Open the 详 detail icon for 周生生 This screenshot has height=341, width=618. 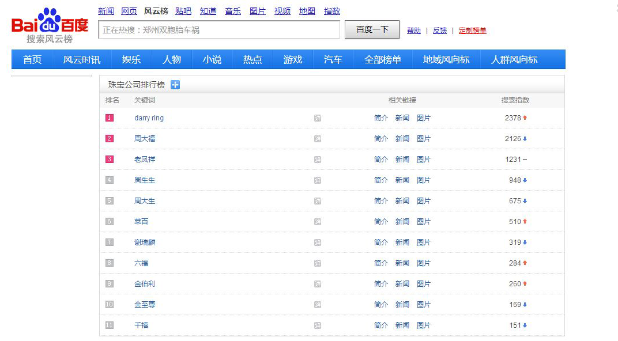[x=317, y=180]
